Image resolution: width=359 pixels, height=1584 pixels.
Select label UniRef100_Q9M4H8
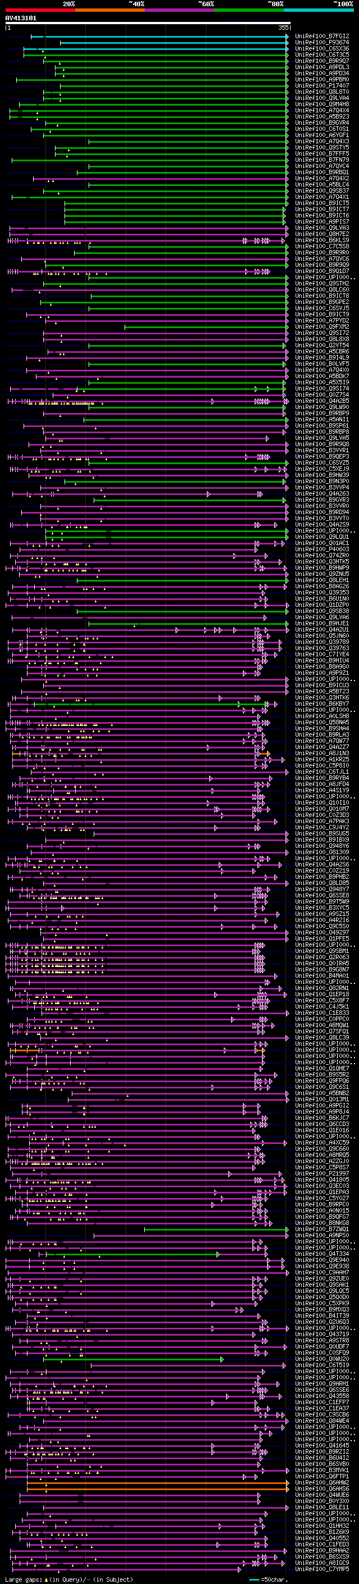click(322, 105)
